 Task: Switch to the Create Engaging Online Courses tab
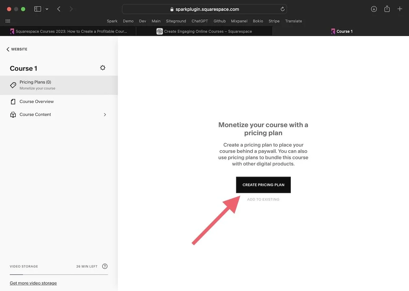(205, 31)
